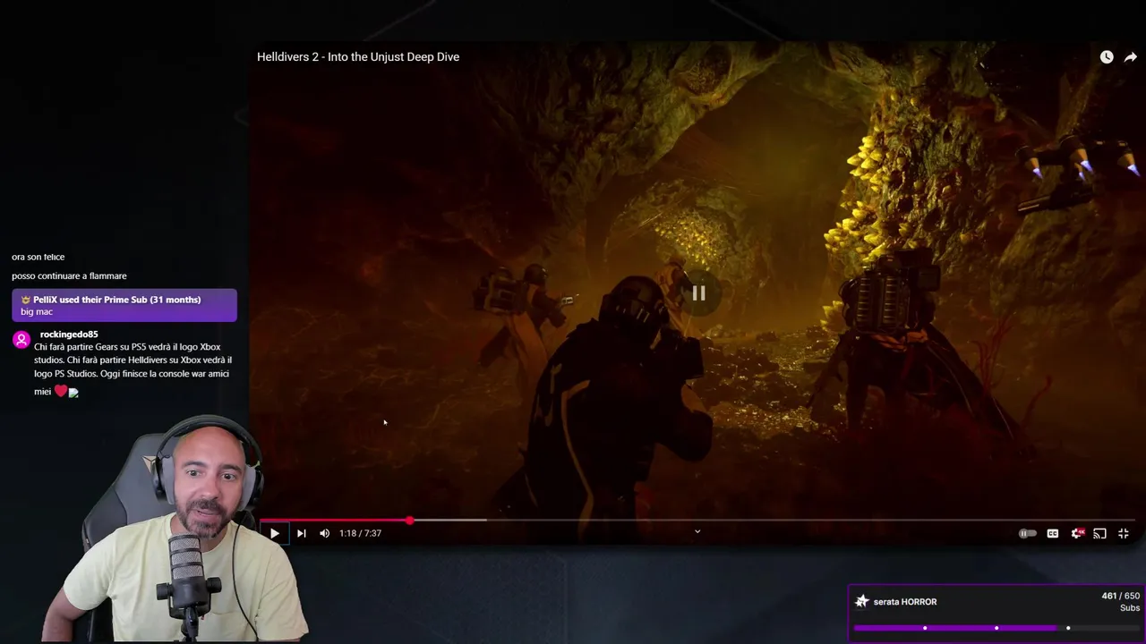The image size is (1146, 644).
Task: Click the 1:18 / 7:37 time display
Action: (x=360, y=533)
